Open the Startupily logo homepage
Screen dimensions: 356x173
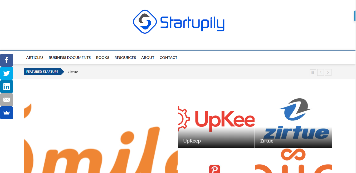coord(179,22)
